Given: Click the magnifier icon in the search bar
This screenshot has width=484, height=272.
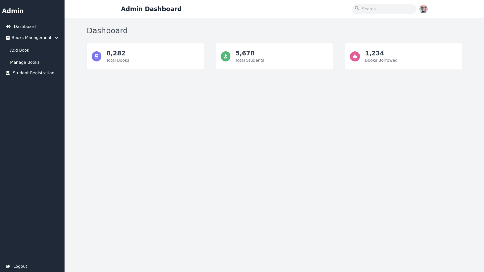Looking at the screenshot, I should [357, 8].
